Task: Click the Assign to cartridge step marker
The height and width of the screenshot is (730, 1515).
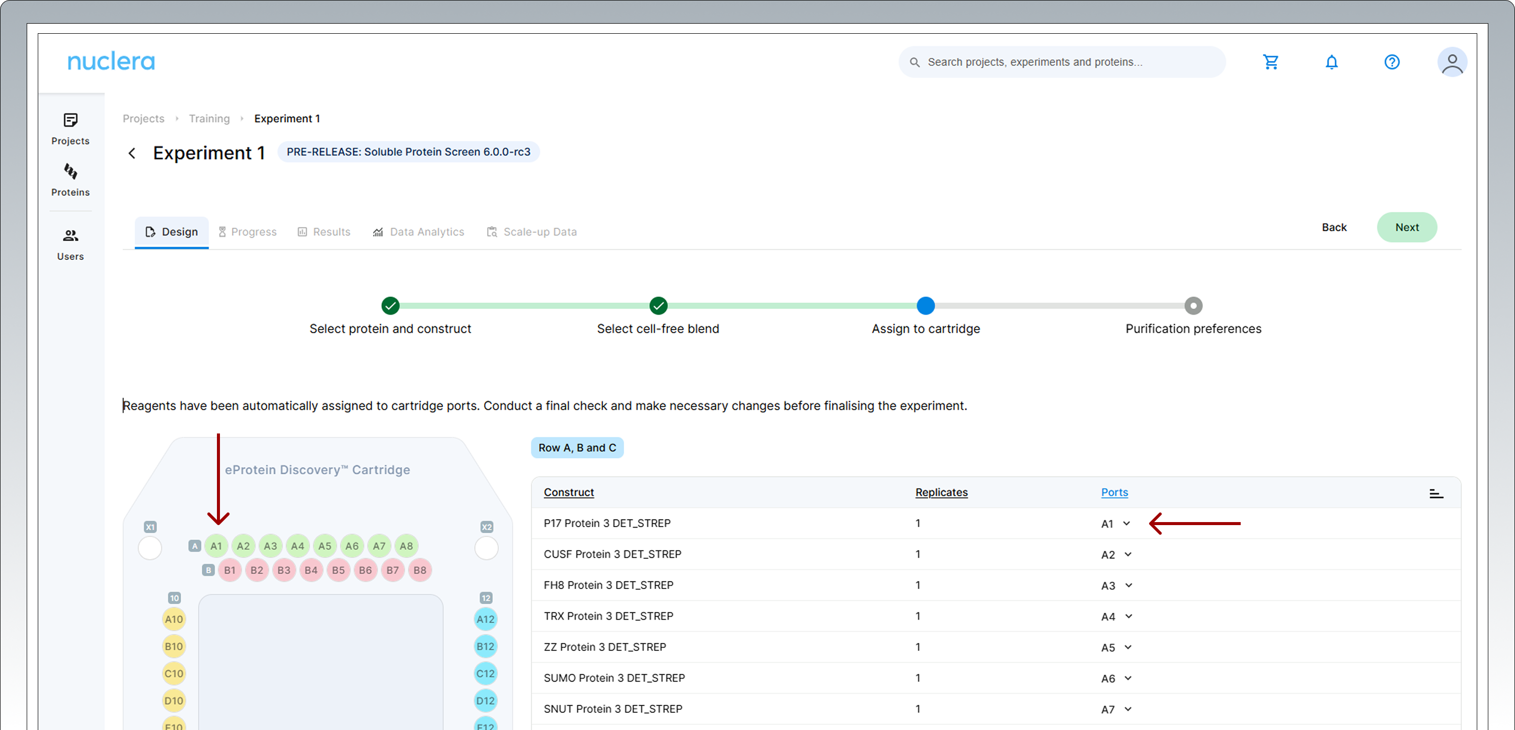Action: click(926, 306)
